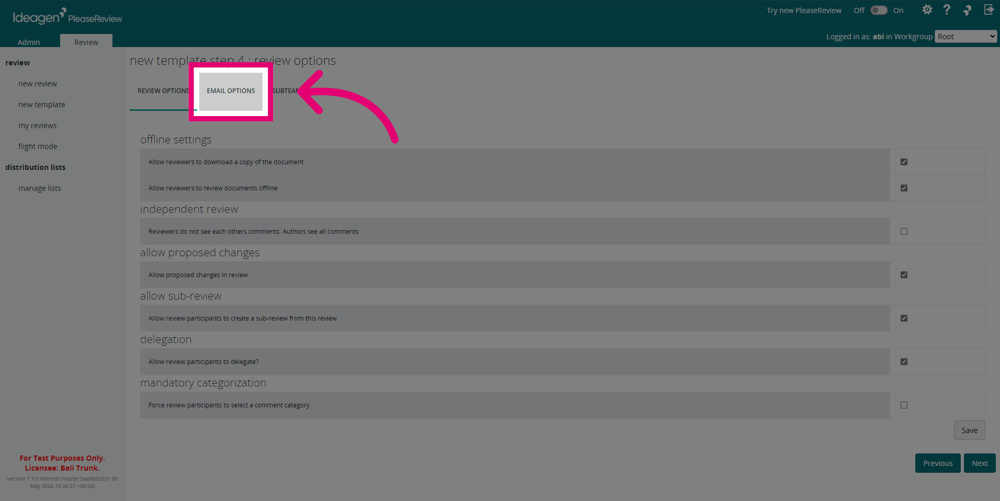
Task: Open the Email Options tab
Action: click(x=231, y=91)
